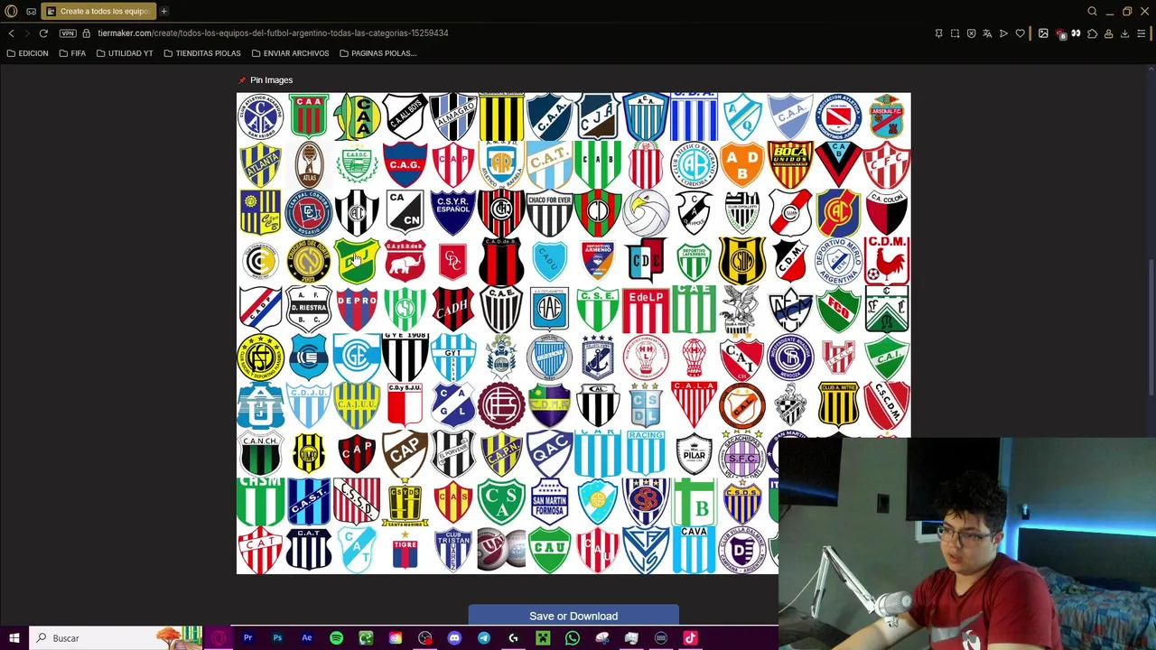The width and height of the screenshot is (1156, 650).
Task: Open the downloads icon
Action: (1124, 33)
